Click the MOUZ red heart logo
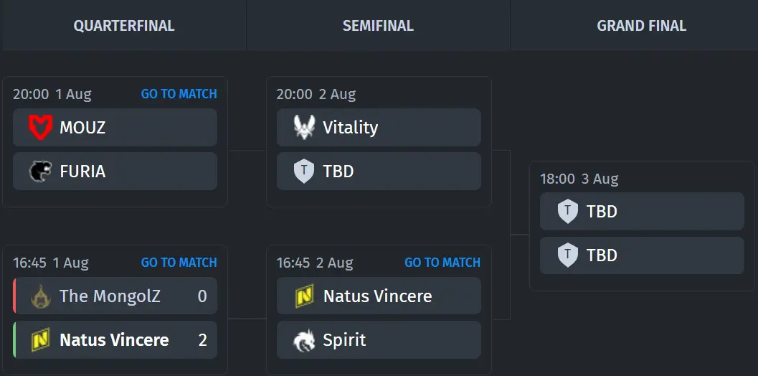 tap(41, 128)
